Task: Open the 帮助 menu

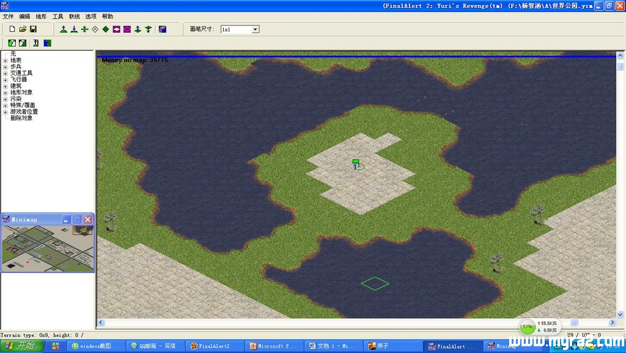Action: click(108, 16)
